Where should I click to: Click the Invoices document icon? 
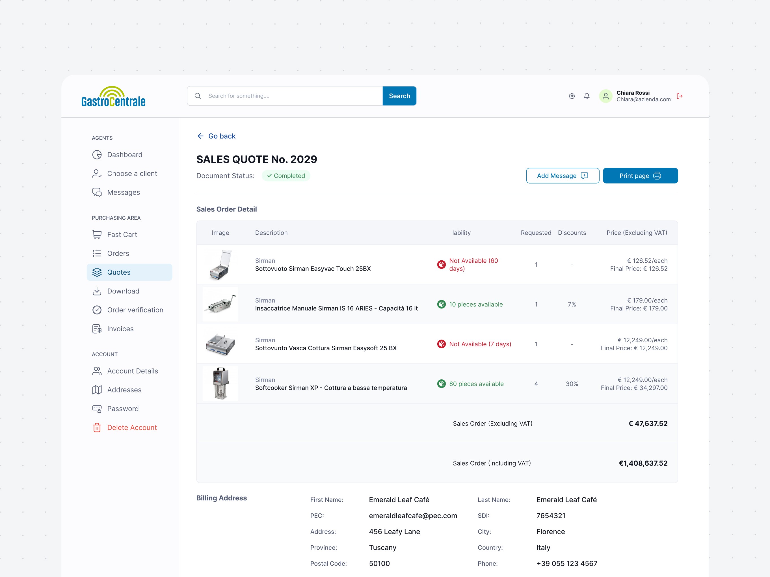point(97,329)
